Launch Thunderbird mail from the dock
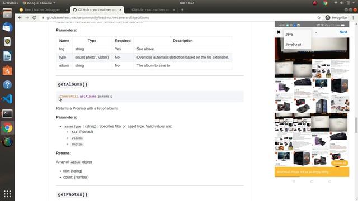The image size is (358, 201). point(7,27)
